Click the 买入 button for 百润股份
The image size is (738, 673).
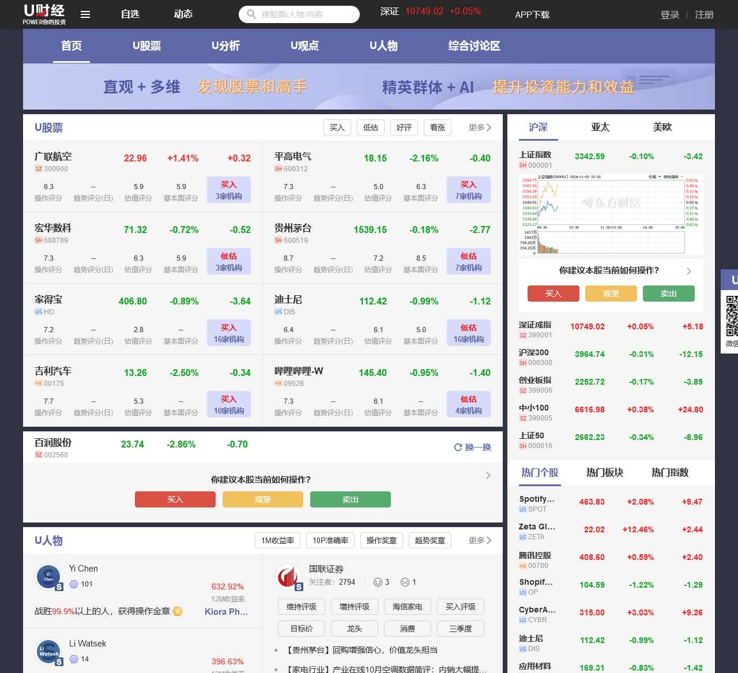[175, 499]
